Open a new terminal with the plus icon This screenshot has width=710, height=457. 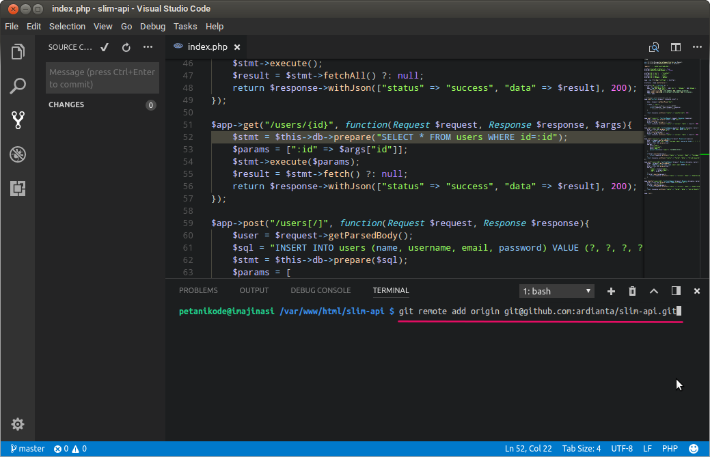(611, 291)
